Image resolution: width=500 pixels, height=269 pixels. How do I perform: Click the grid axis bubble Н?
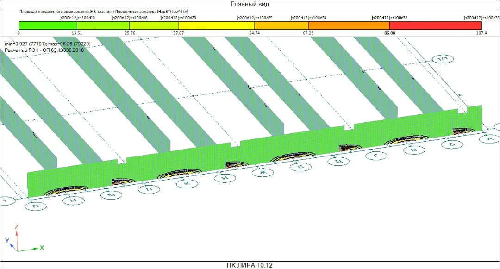[73, 200]
